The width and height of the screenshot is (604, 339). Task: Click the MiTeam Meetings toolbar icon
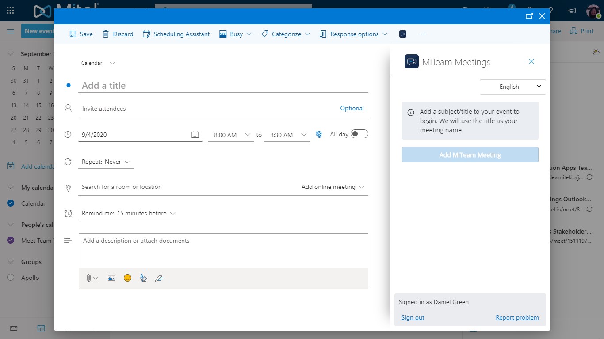coord(403,34)
